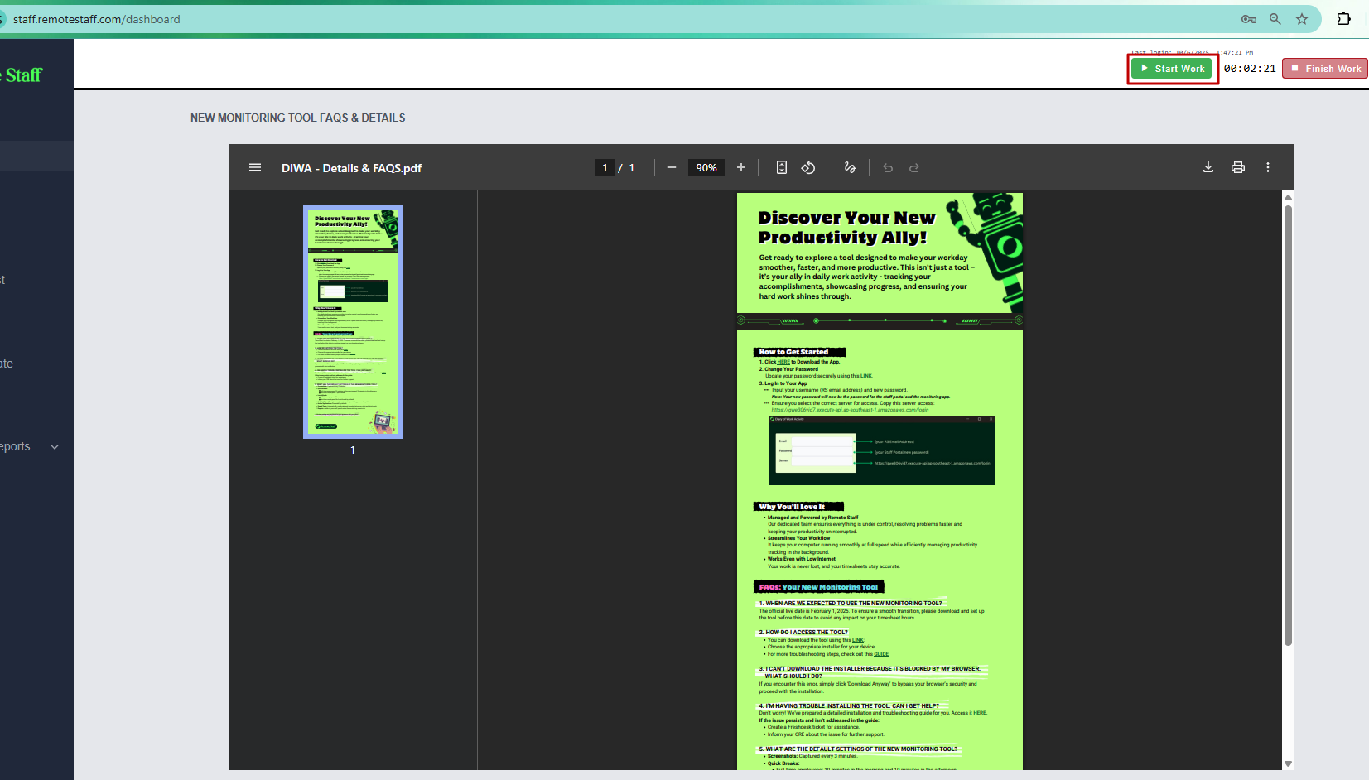Click the PDF scrollbar down arrow
Viewport: 1369px width, 780px height.
(x=1288, y=763)
